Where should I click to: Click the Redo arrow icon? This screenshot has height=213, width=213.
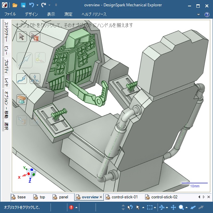44,5
